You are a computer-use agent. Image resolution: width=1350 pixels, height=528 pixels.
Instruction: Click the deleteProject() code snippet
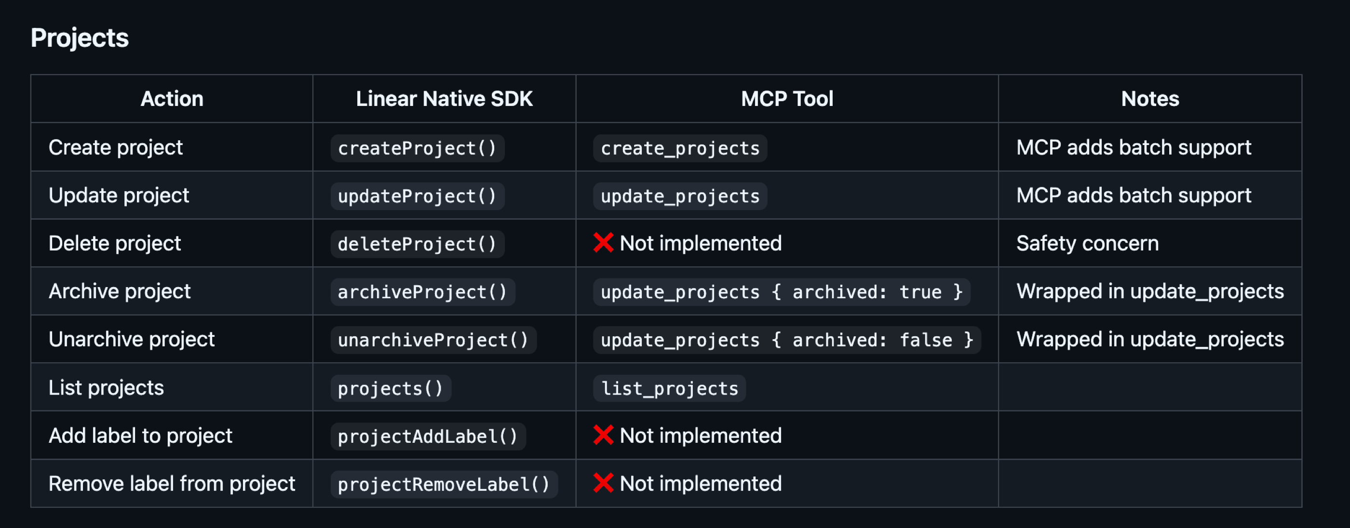pos(417,244)
